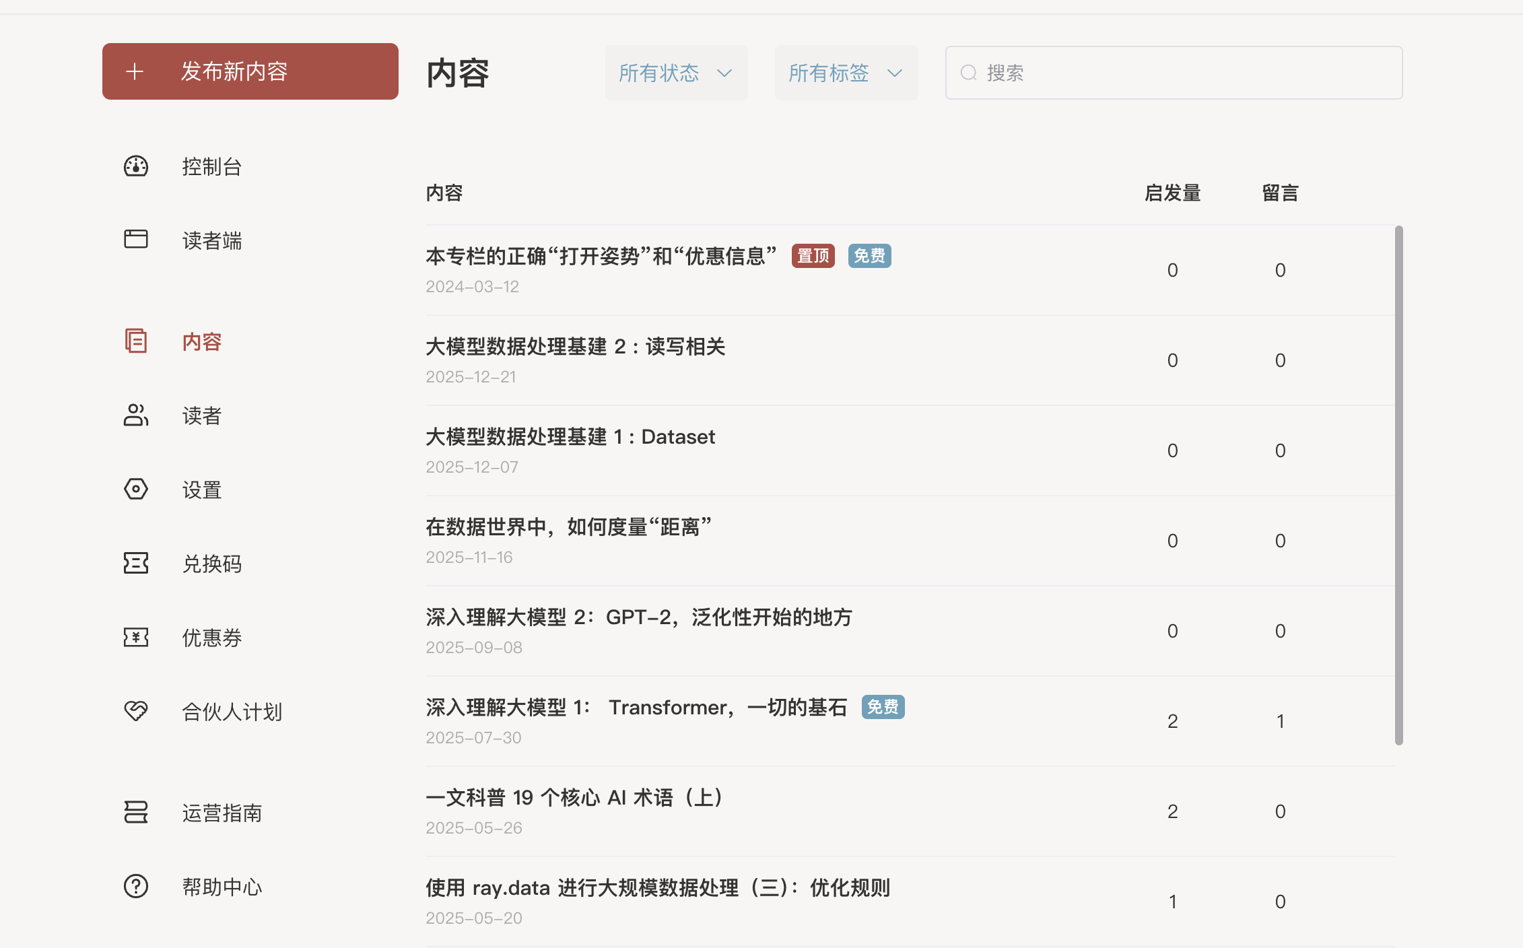Image resolution: width=1523 pixels, height=948 pixels.
Task: Click the 运营指南 stacked guide icon
Action: click(x=136, y=812)
